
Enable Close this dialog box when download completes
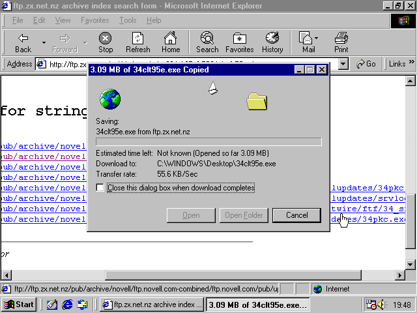point(100,188)
